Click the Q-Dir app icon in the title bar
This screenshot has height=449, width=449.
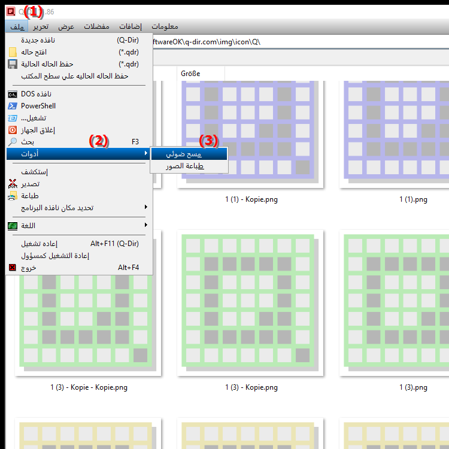[11, 11]
